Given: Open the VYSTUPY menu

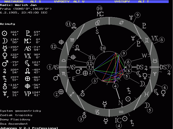Looking at the screenshot, I should point(122,1).
